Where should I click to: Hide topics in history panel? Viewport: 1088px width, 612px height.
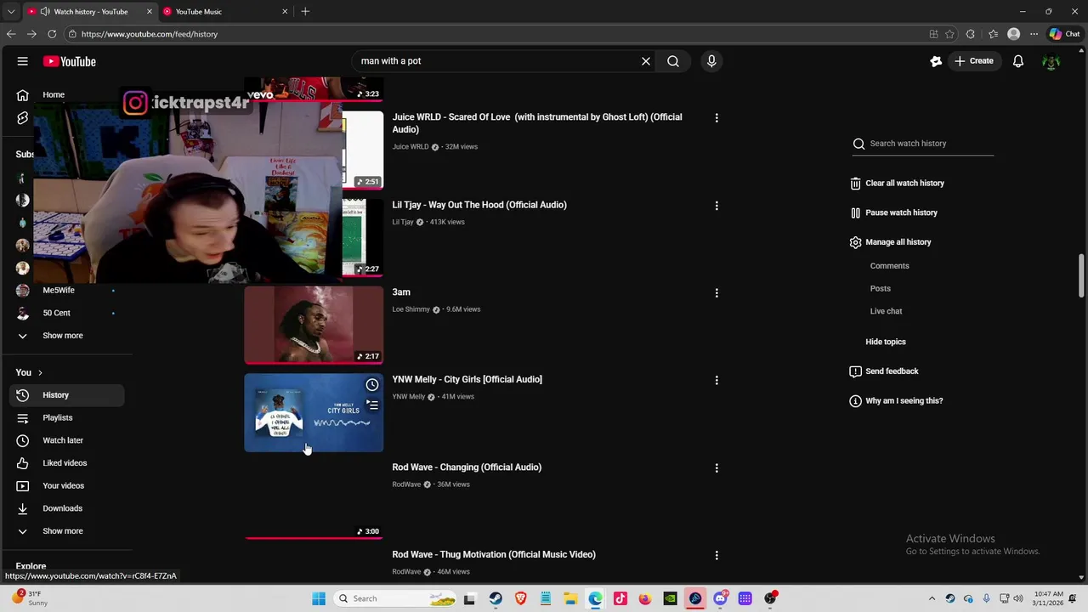coord(886,342)
